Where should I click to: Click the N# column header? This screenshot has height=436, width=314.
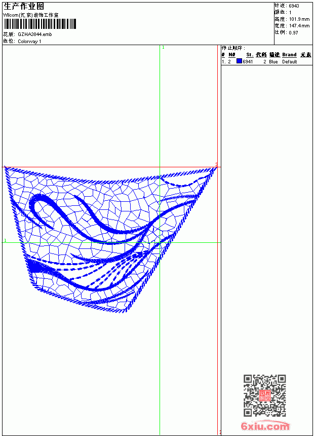(x=232, y=55)
